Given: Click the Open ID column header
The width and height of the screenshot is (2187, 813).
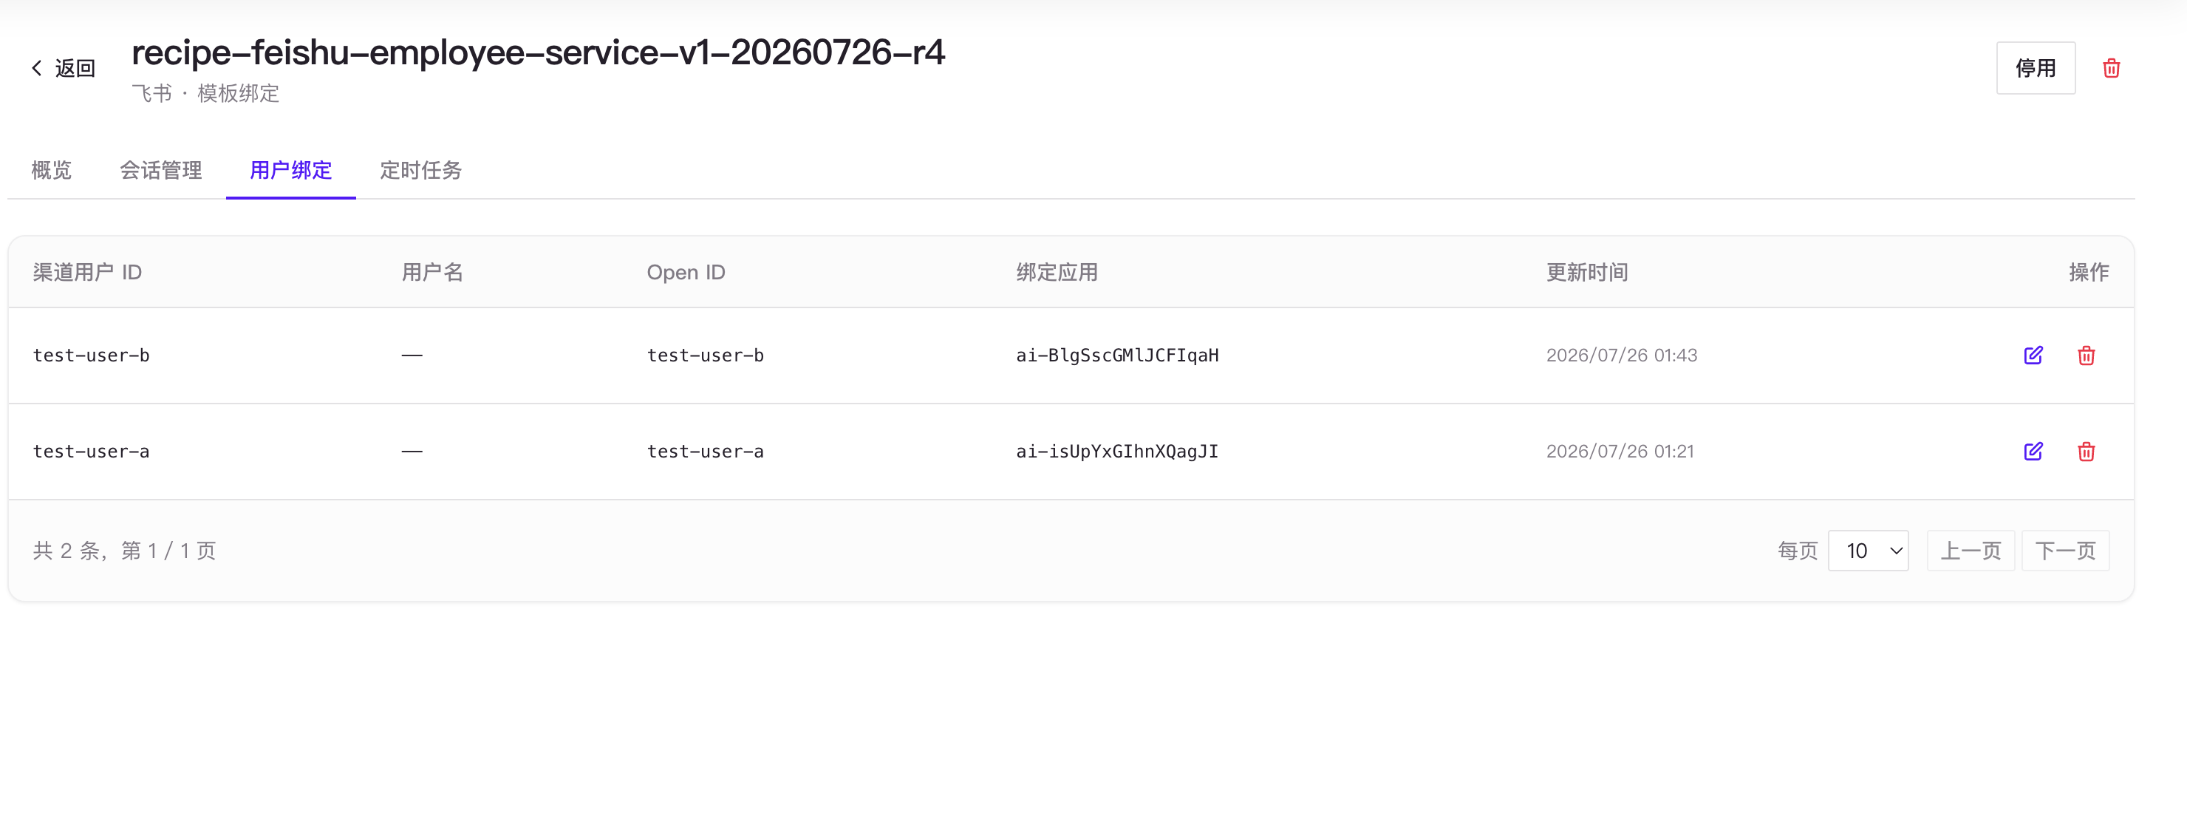Looking at the screenshot, I should coord(686,272).
